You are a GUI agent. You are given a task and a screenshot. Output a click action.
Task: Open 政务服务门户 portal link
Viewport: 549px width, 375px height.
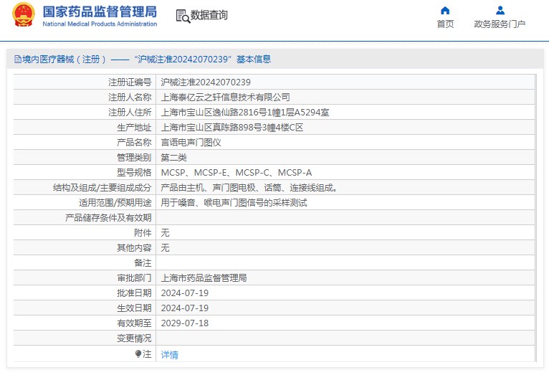[500, 24]
